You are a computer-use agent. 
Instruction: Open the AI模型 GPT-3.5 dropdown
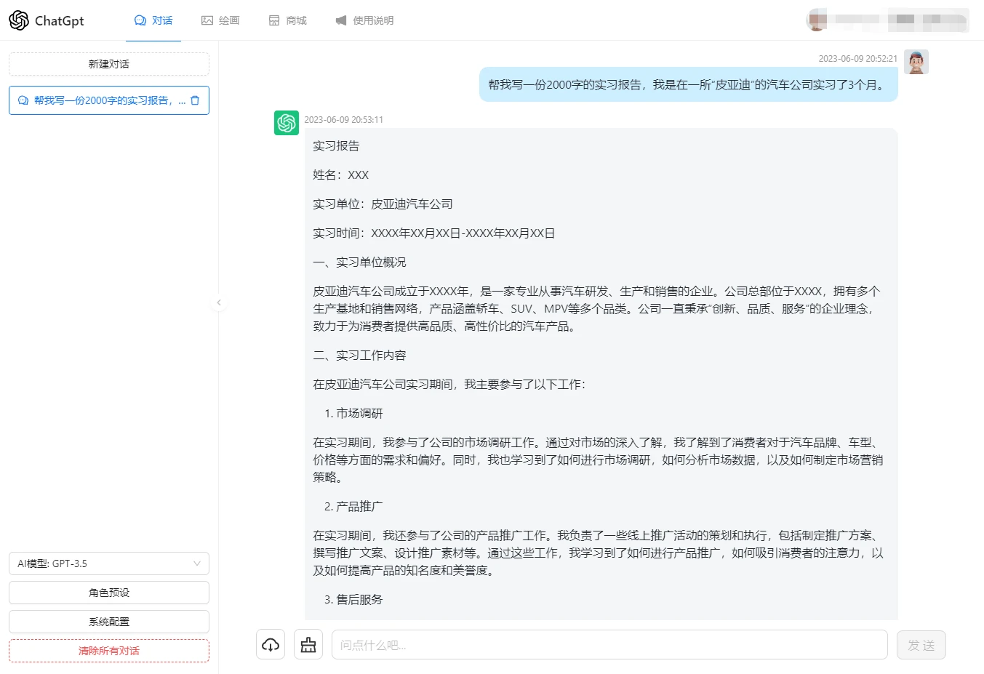(109, 563)
